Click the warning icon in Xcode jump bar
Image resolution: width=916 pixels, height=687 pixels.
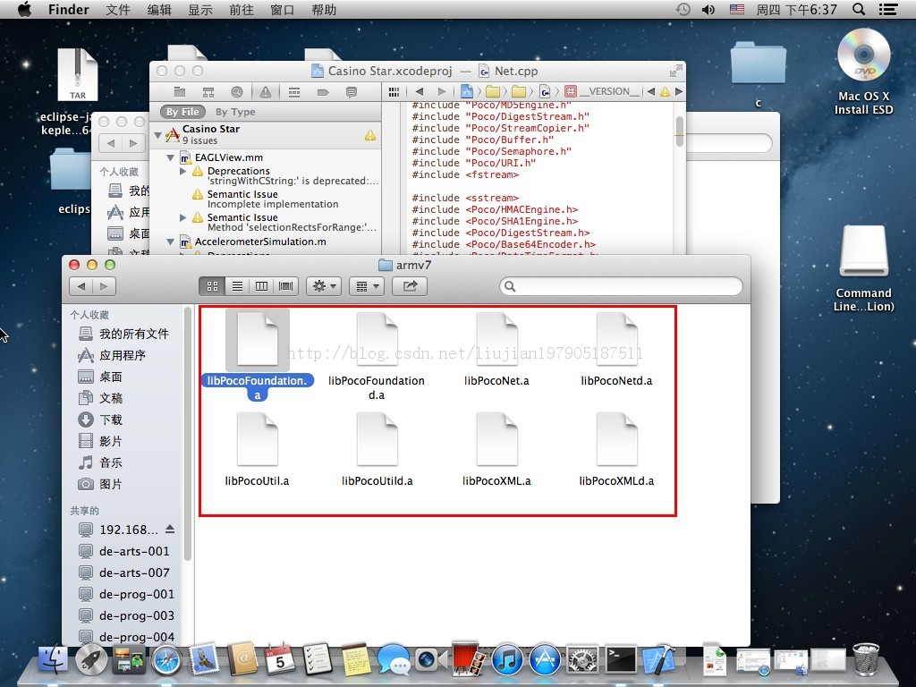click(x=665, y=92)
